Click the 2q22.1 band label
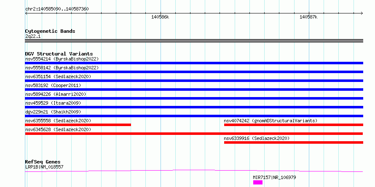Screen dimensions: 375x187 (x=33, y=36)
